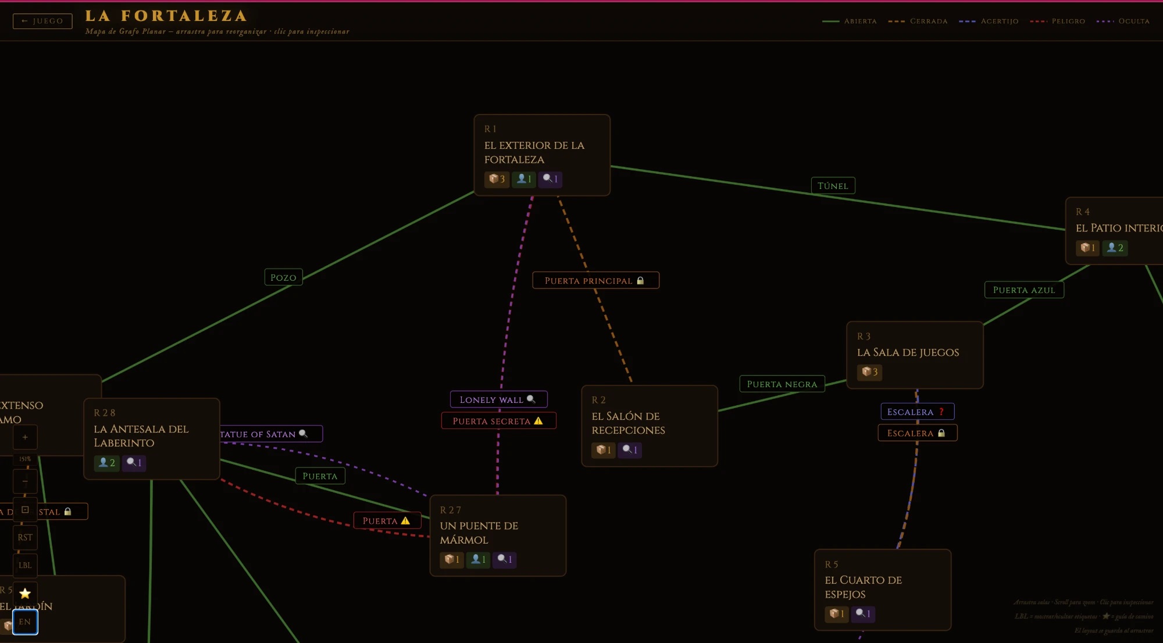The image size is (1163, 643).
Task: Toggle the star path guide
Action: (25, 594)
